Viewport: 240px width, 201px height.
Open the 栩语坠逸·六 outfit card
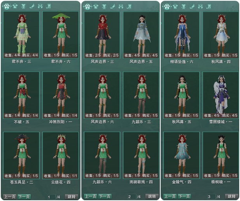pyautogui.click(x=182, y=35)
